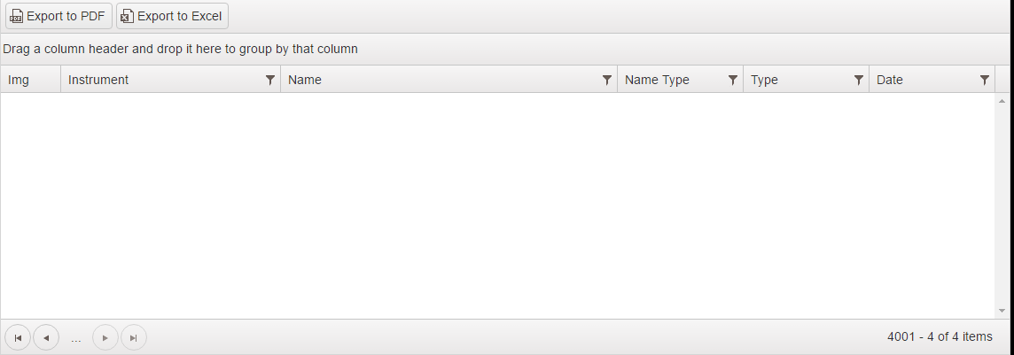Click the PDF icon in Export to PDF
Screen dimensions: 1014x355
point(16,16)
